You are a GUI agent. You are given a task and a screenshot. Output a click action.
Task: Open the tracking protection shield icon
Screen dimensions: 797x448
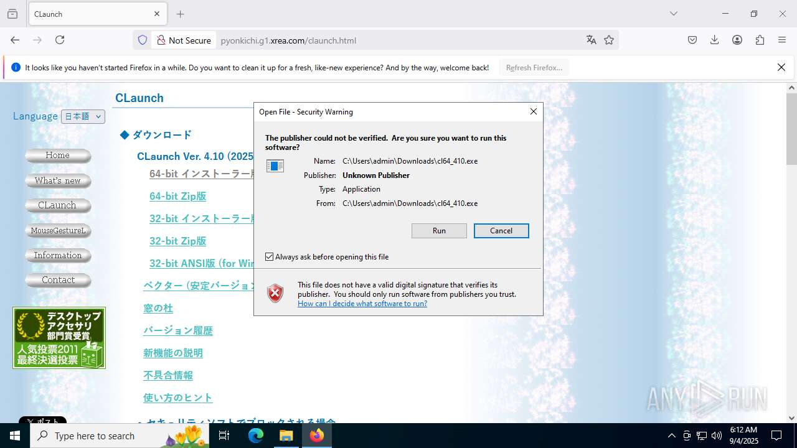[143, 40]
